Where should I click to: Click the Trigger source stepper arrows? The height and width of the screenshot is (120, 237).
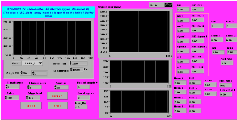coord(28,87)
